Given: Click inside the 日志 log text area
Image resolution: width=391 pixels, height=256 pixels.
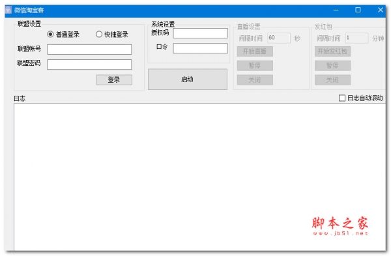Looking at the screenshot, I should point(199,177).
